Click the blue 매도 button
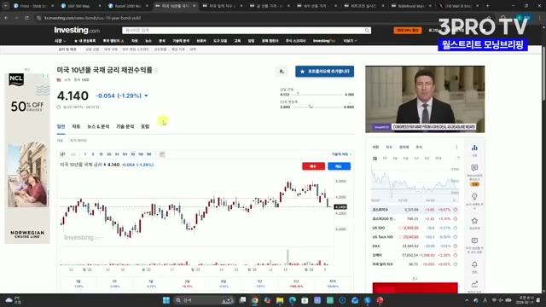The height and width of the screenshot is (307, 546). point(339,166)
